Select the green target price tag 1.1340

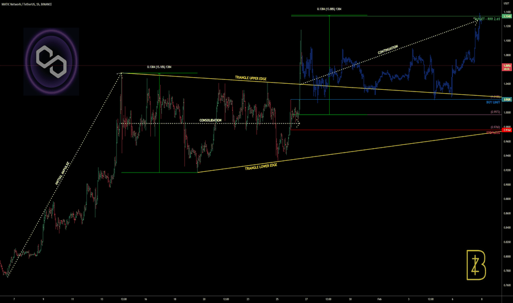(x=507, y=16)
